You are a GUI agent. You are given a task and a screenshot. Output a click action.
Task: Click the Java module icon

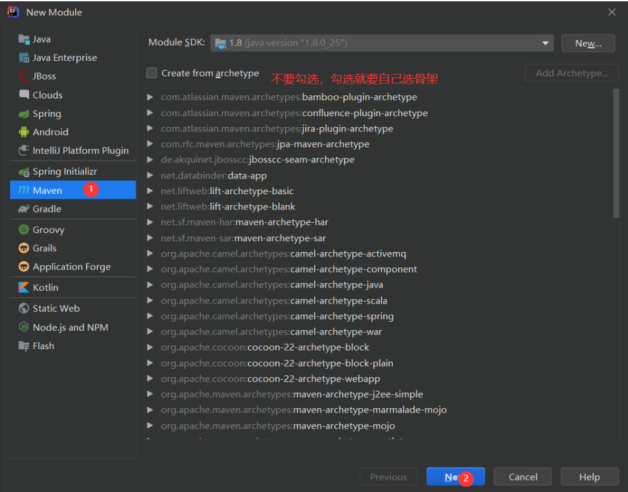coord(24,39)
